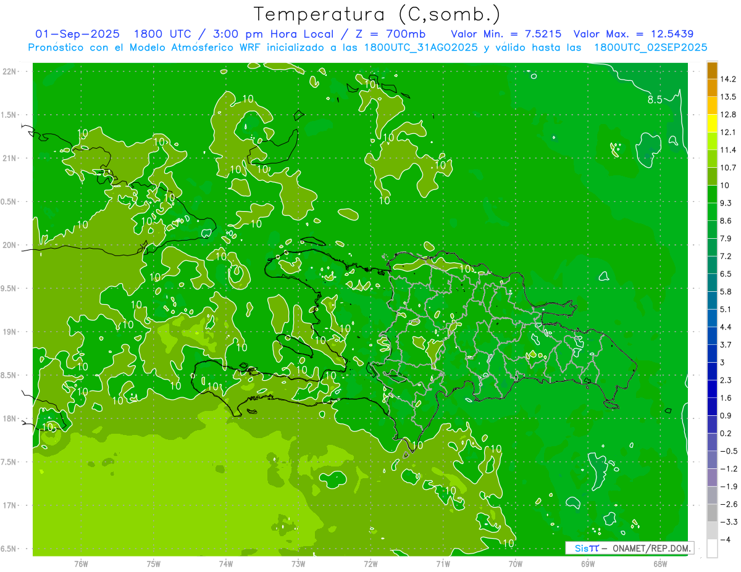The image size is (741, 572).
Task: Click the "2.3" legend value
Action: point(726,380)
